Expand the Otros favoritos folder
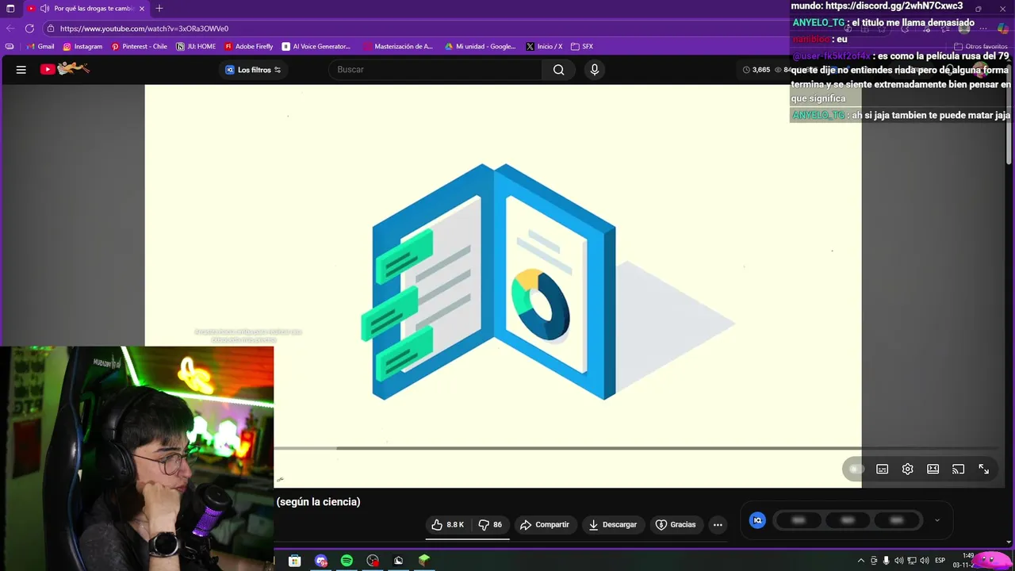This screenshot has width=1015, height=571. [981, 46]
